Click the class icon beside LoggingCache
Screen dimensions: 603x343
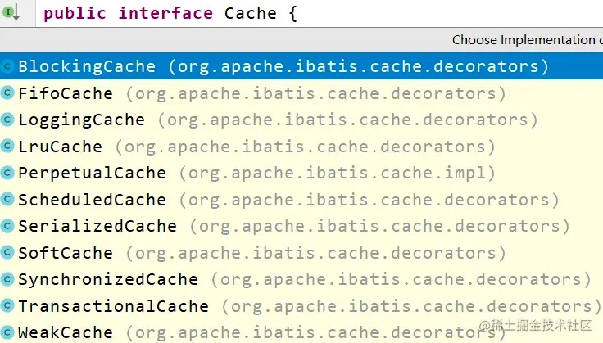click(7, 120)
